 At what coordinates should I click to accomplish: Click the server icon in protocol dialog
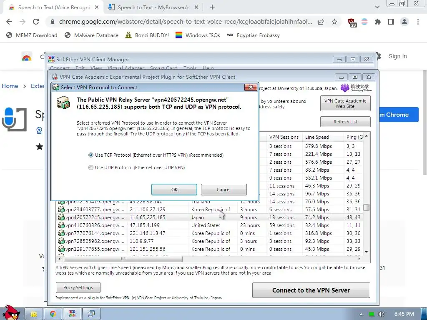click(x=63, y=103)
